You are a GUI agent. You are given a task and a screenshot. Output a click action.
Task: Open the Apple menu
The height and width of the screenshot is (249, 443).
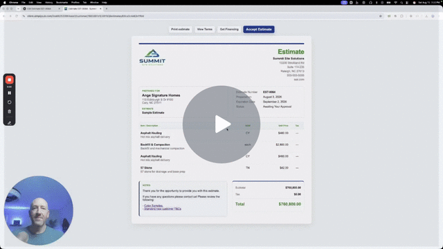[4, 3]
